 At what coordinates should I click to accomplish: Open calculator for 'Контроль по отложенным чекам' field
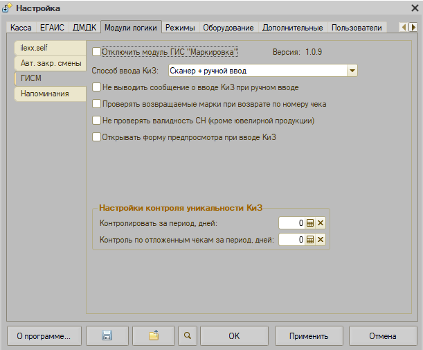click(x=311, y=240)
